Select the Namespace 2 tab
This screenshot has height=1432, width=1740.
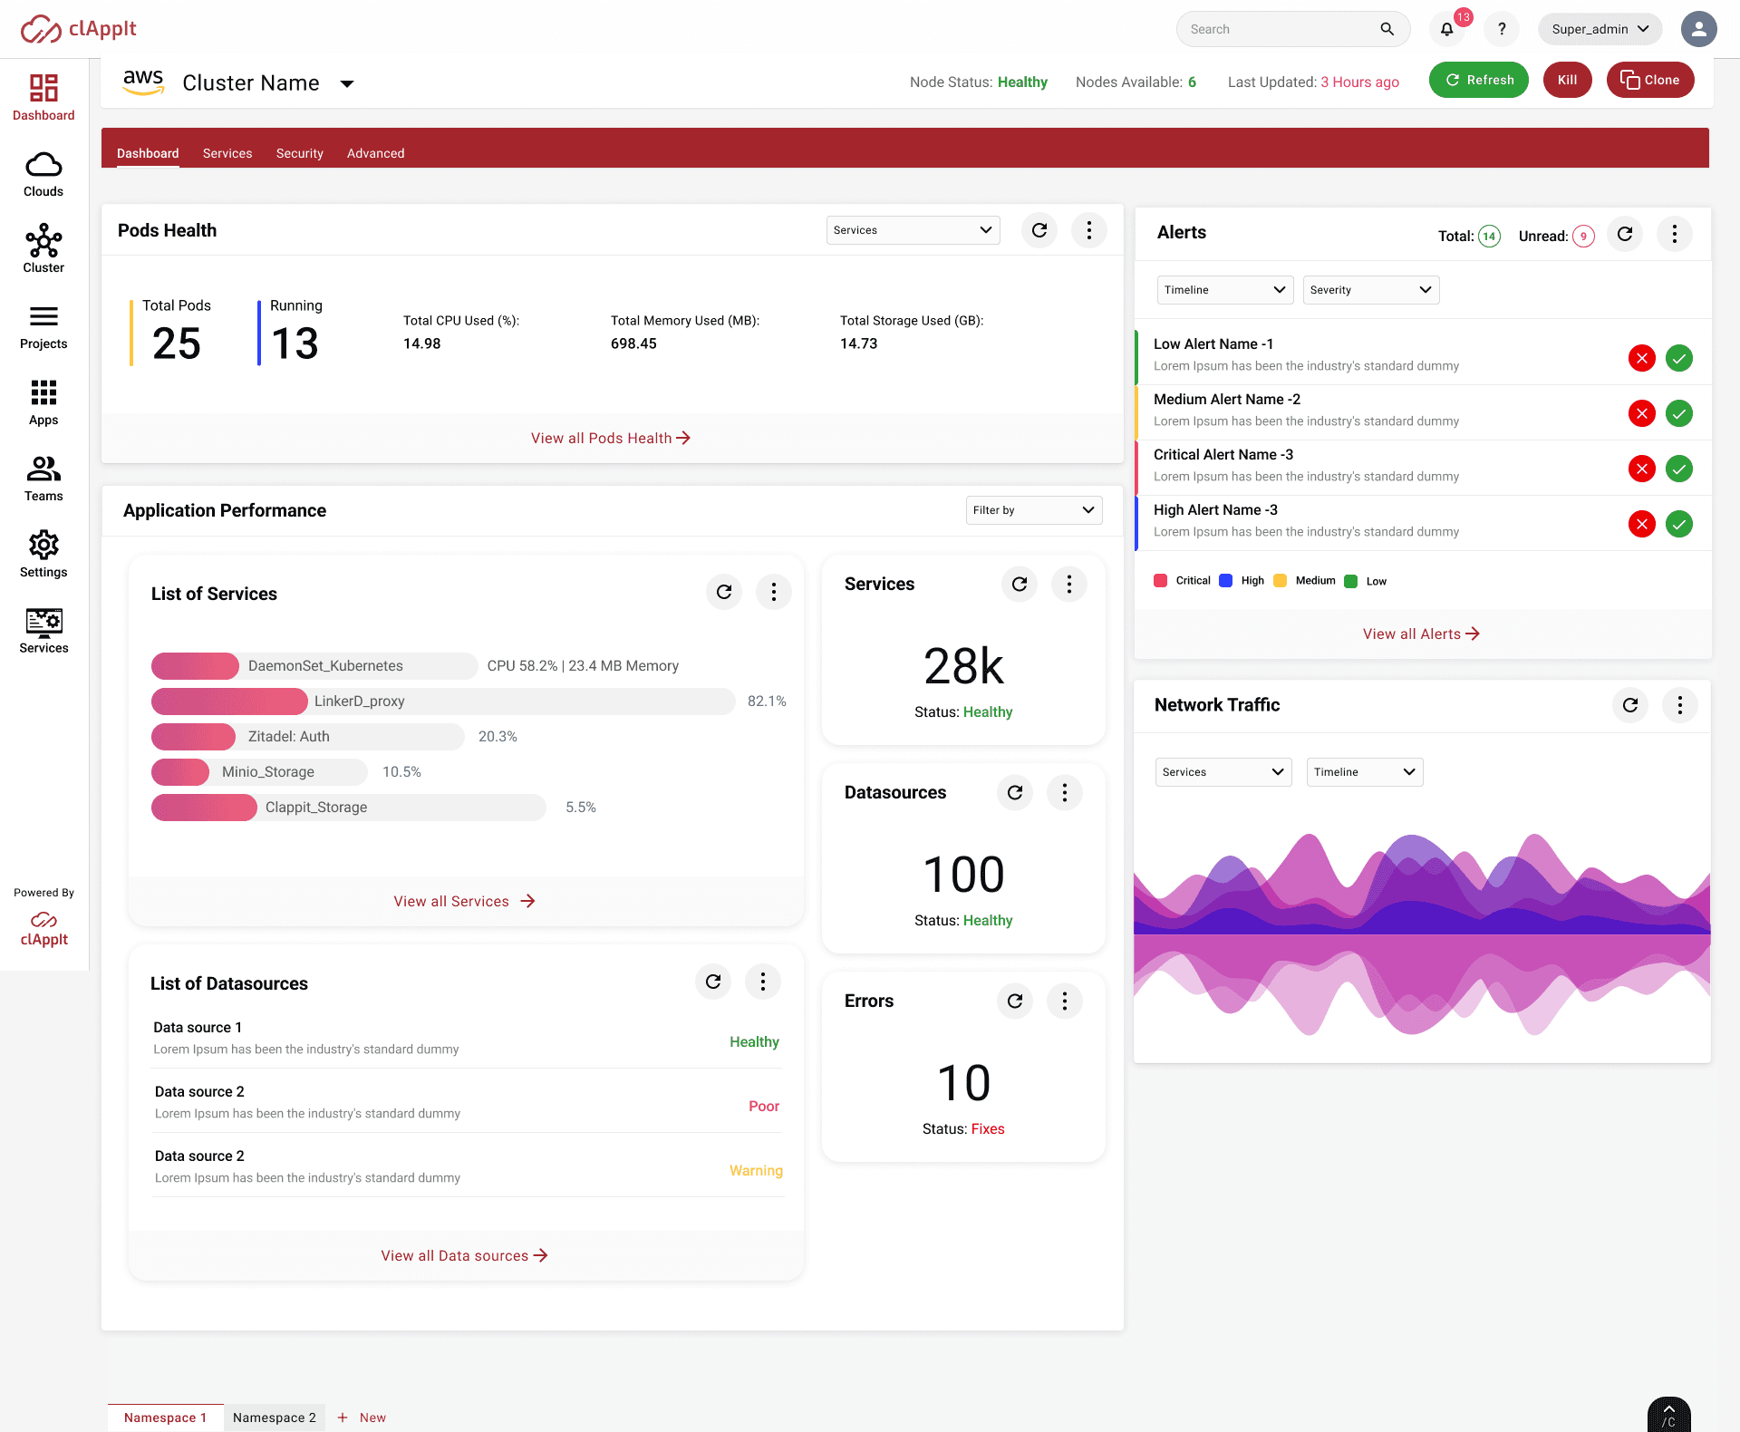click(275, 1417)
